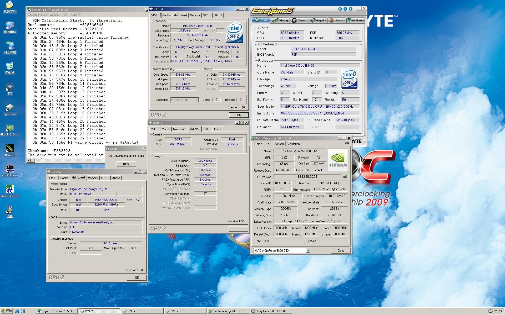Viewport: 505px width, 315px height.
Task: Open Cache tab in top CPU-Z window
Action: (x=166, y=15)
